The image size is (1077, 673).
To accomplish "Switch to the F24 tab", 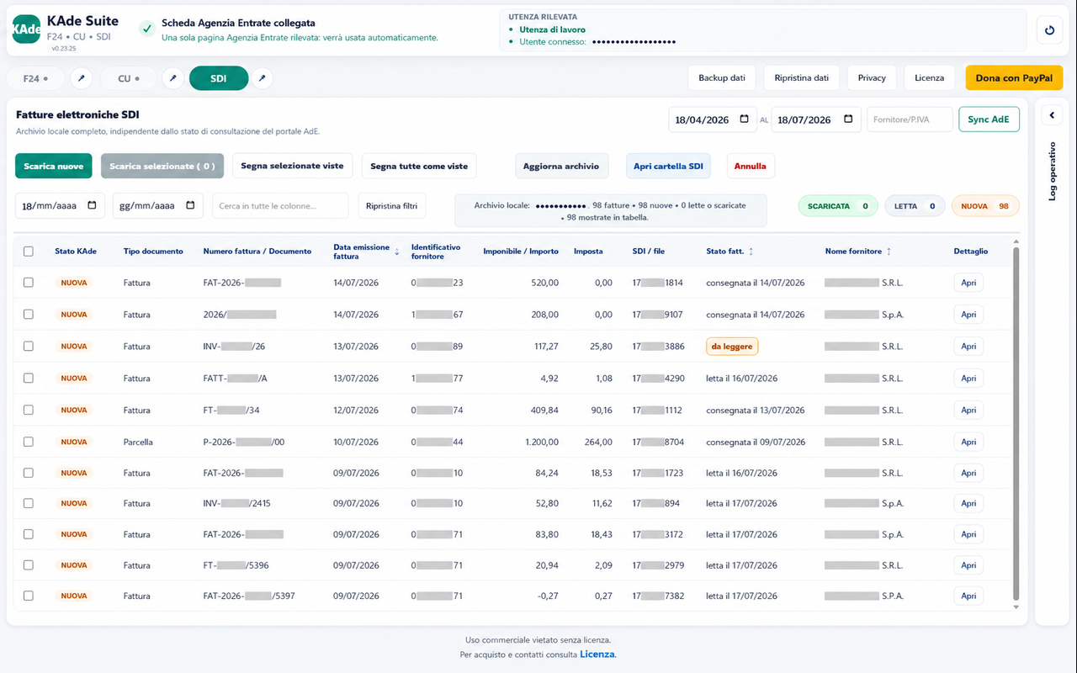I will [35, 78].
